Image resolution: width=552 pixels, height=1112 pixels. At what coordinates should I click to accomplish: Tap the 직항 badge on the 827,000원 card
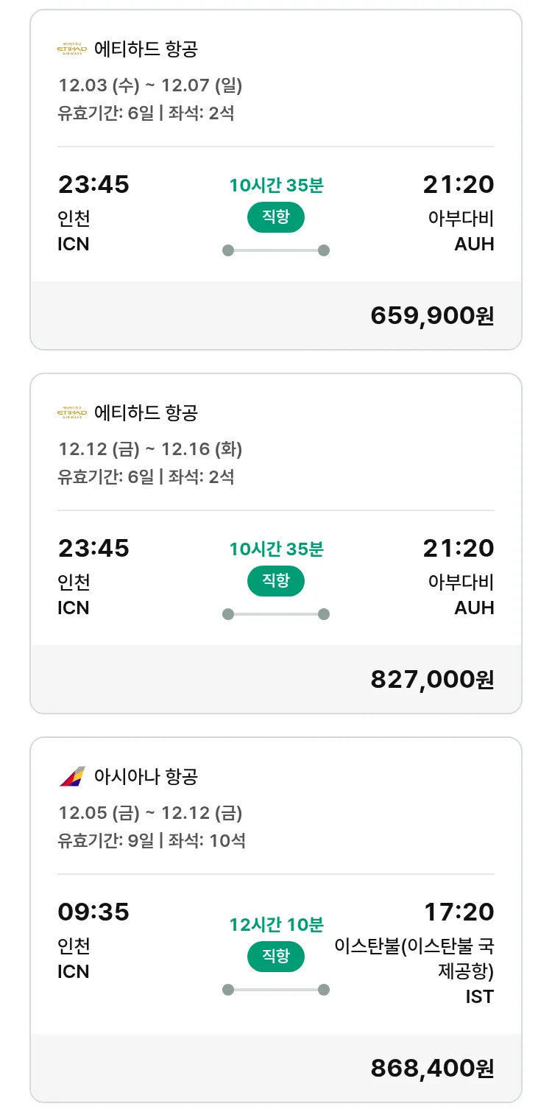[x=275, y=581]
